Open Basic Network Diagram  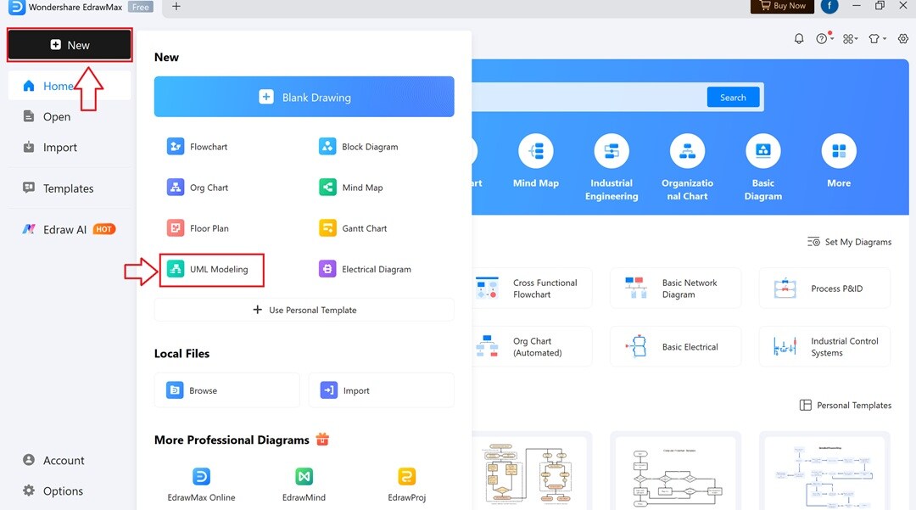coord(675,288)
